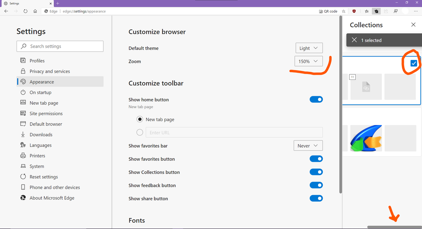Click the printer icon in sidebar
Viewport: 422px width, 229px height.
pyautogui.click(x=23, y=155)
